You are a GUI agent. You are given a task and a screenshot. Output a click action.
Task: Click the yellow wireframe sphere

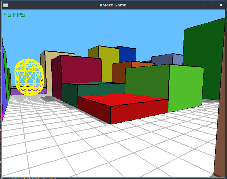[x=29, y=77]
